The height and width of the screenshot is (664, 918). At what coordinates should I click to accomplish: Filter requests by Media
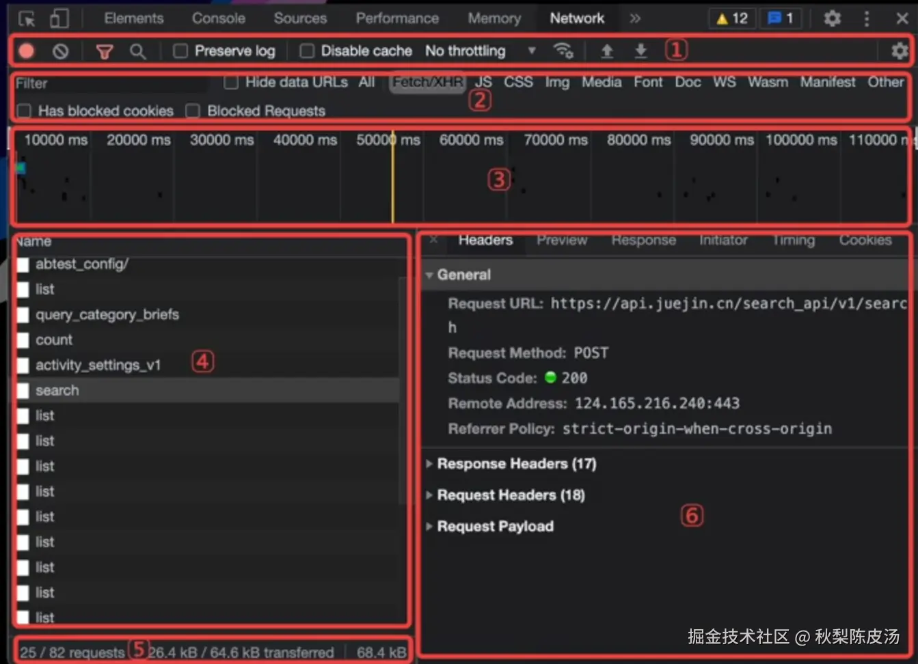coord(602,82)
